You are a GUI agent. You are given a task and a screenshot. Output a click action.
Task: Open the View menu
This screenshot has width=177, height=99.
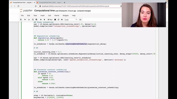(x=35, y=15)
